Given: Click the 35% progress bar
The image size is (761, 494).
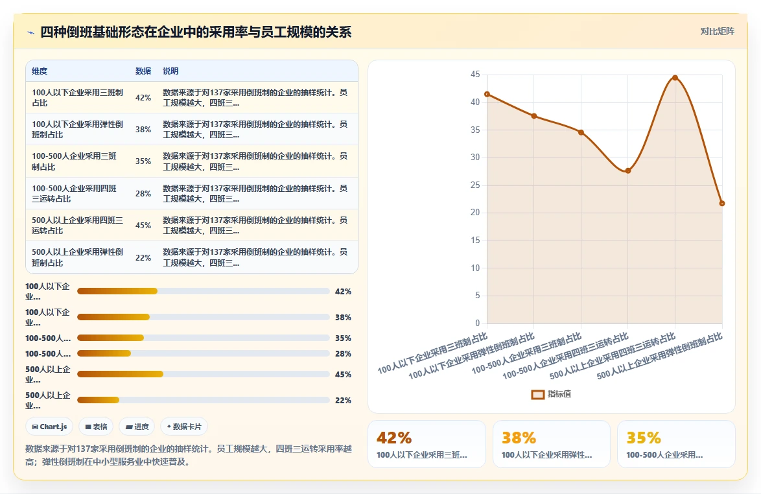Looking at the screenshot, I should pyautogui.click(x=204, y=338).
